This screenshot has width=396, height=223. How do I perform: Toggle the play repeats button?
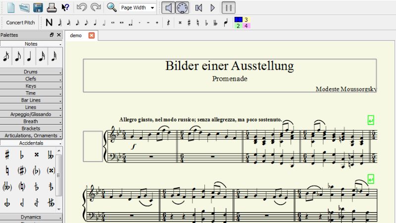coord(229,8)
